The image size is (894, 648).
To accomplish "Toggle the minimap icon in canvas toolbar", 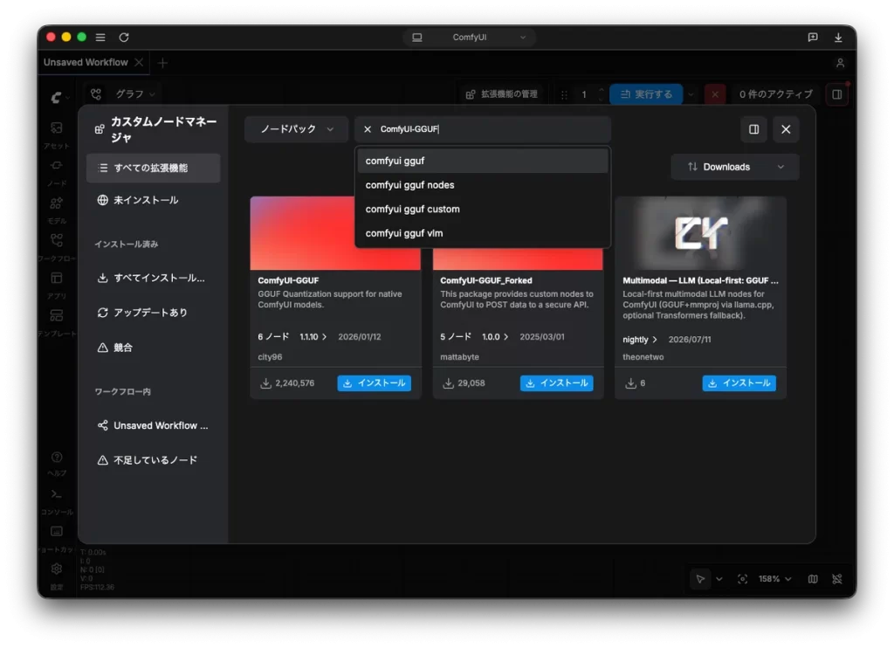I will [813, 579].
